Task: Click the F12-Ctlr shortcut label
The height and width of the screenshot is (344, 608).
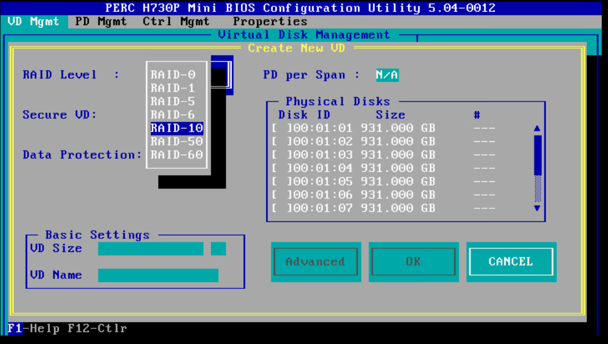Action: [97, 328]
